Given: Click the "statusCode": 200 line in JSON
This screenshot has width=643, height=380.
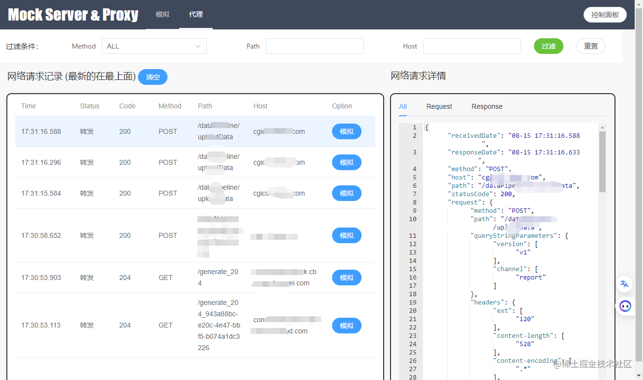Looking at the screenshot, I should 481,194.
